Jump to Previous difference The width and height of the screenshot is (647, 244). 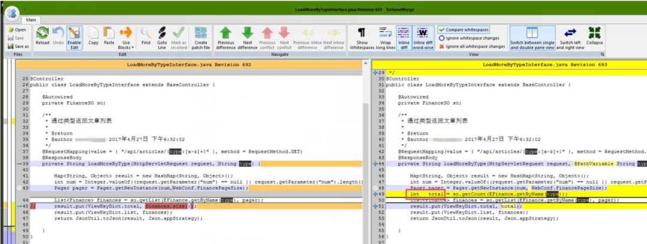pos(226,38)
